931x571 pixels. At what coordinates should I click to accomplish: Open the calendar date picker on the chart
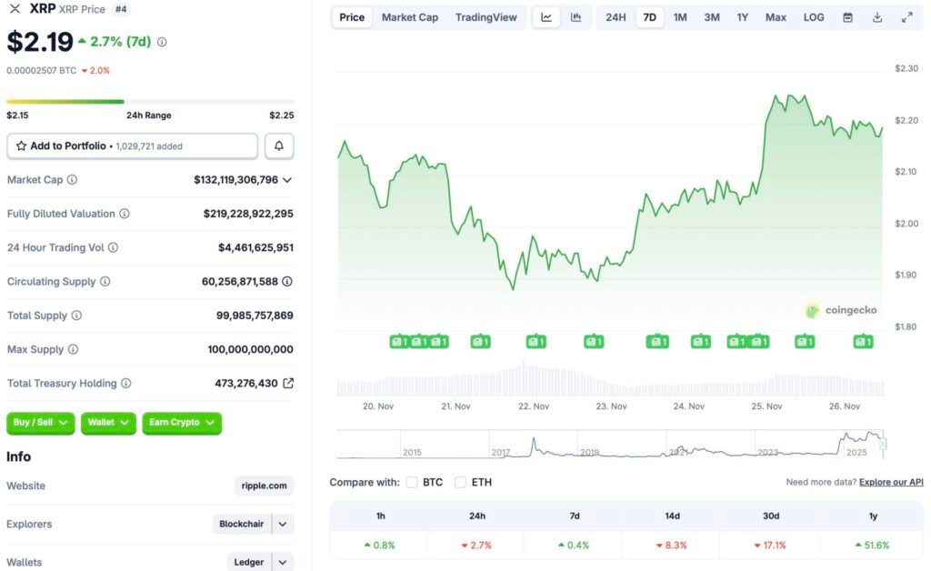848,16
